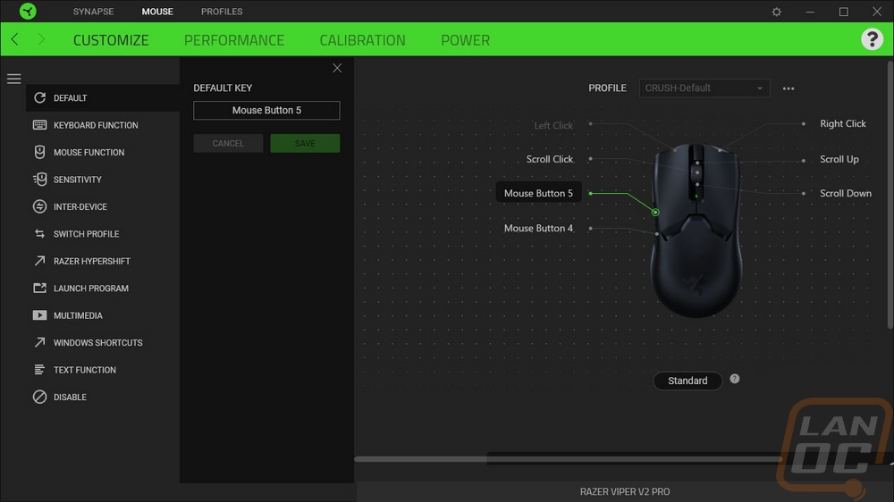Open the Calibration tab
The image size is (894, 502).
[363, 40]
